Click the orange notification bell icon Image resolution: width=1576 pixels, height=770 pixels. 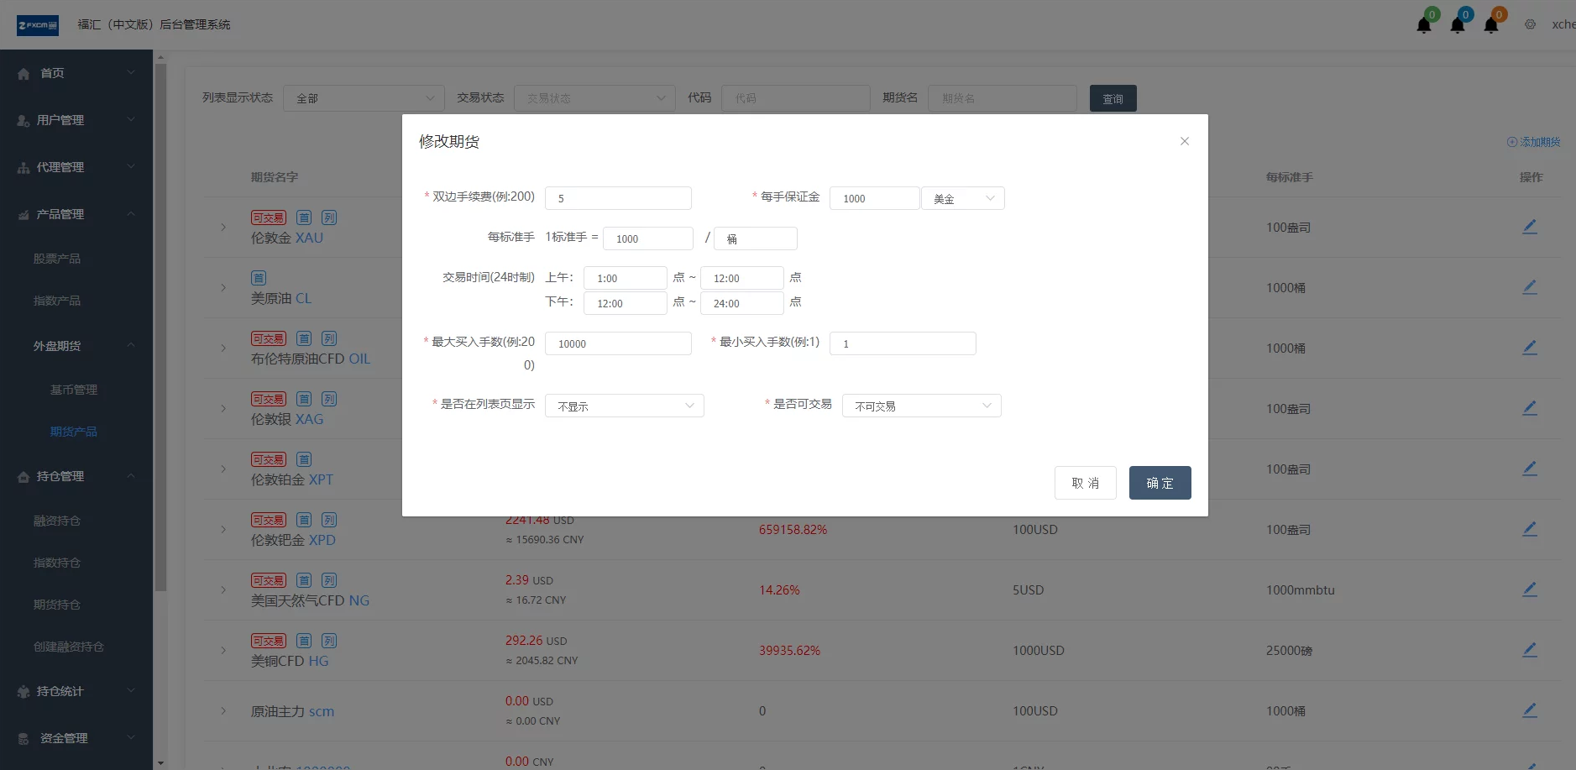(x=1494, y=23)
